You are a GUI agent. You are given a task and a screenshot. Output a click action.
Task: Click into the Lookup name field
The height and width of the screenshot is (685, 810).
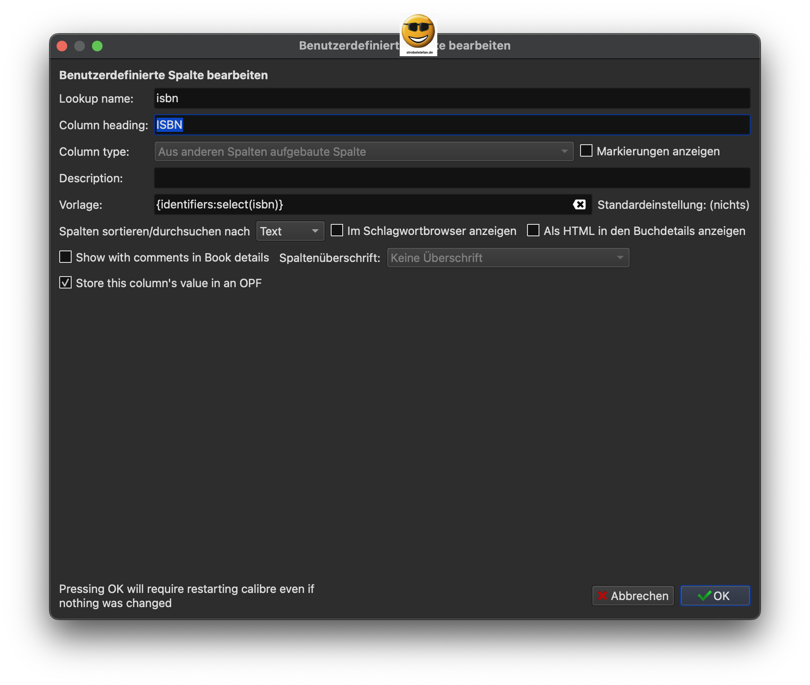click(x=451, y=98)
